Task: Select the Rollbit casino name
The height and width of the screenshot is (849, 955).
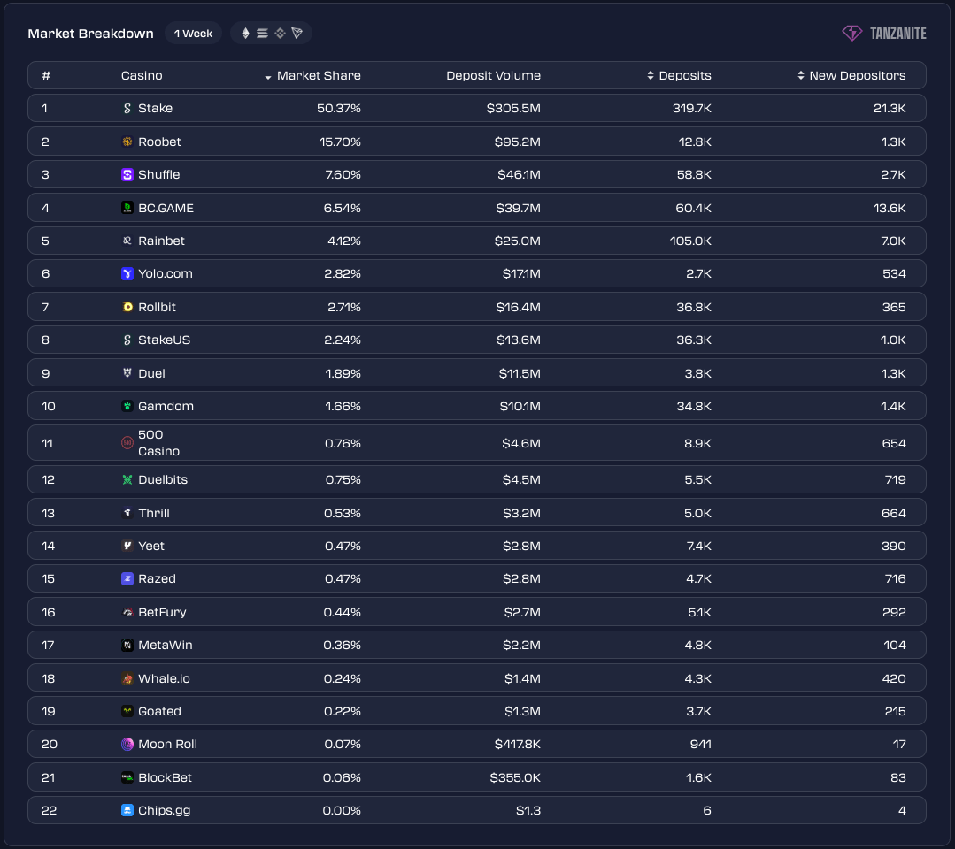Action: (158, 308)
